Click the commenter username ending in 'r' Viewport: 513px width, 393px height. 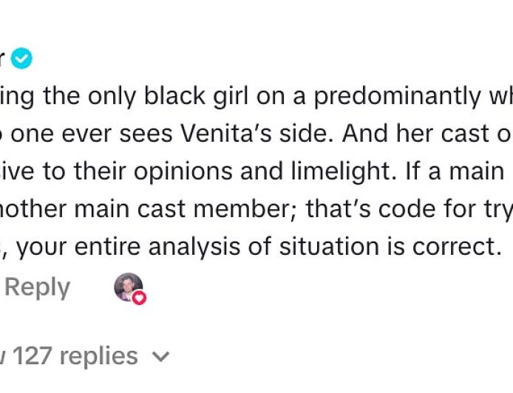point(3,59)
